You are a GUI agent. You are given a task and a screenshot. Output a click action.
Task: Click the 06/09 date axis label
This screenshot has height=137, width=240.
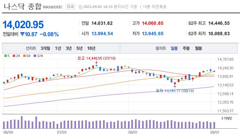[x=8, y=132]
